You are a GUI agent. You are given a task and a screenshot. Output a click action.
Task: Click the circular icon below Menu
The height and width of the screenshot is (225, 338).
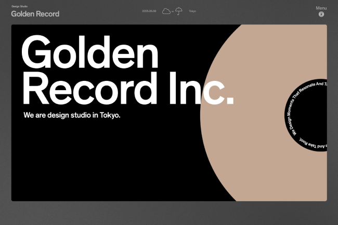pos(321,15)
